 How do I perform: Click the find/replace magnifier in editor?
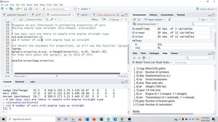47,19
